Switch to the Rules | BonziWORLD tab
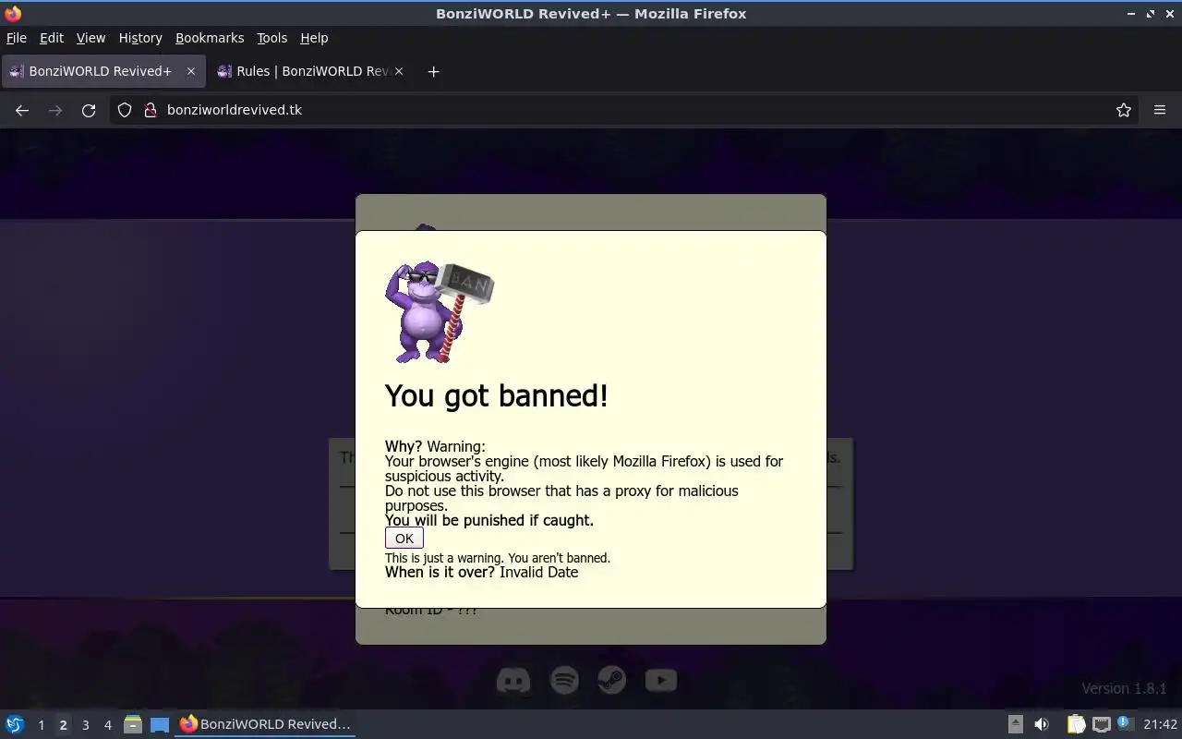Image resolution: width=1182 pixels, height=739 pixels. click(x=309, y=71)
